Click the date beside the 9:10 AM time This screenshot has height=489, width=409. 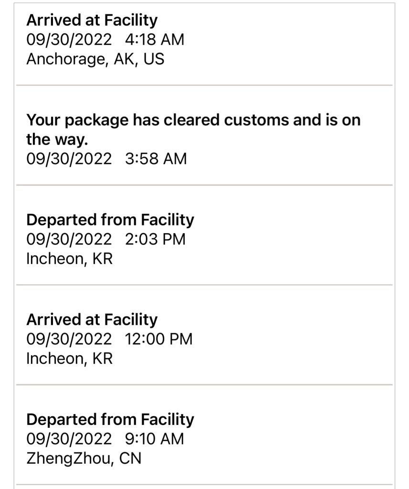pos(69,439)
